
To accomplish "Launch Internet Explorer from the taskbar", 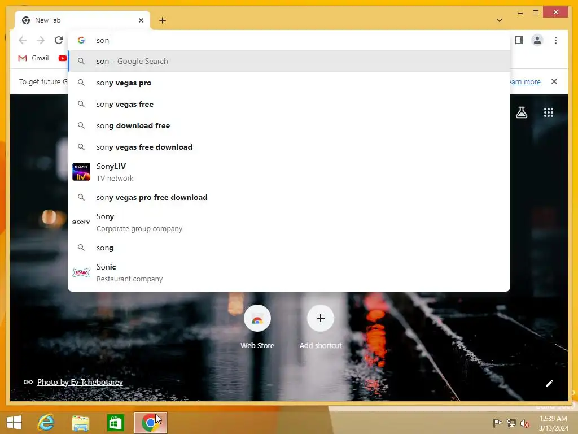I will pos(46,422).
